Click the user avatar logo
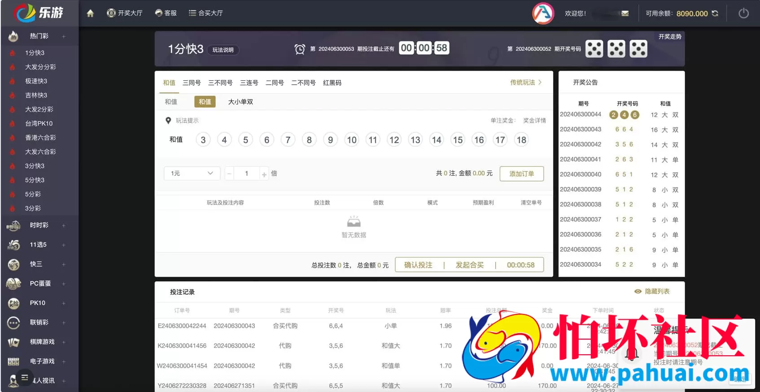The width and height of the screenshot is (760, 392). point(543,13)
